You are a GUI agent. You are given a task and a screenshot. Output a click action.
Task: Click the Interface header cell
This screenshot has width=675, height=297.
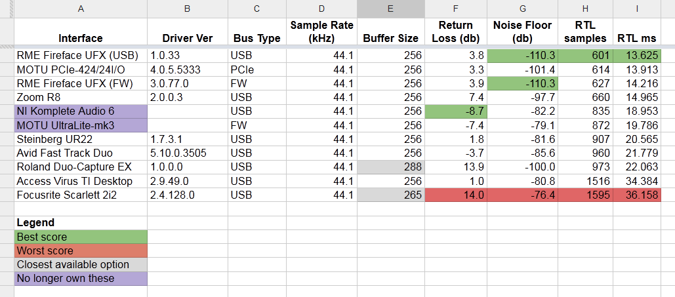[81, 38]
